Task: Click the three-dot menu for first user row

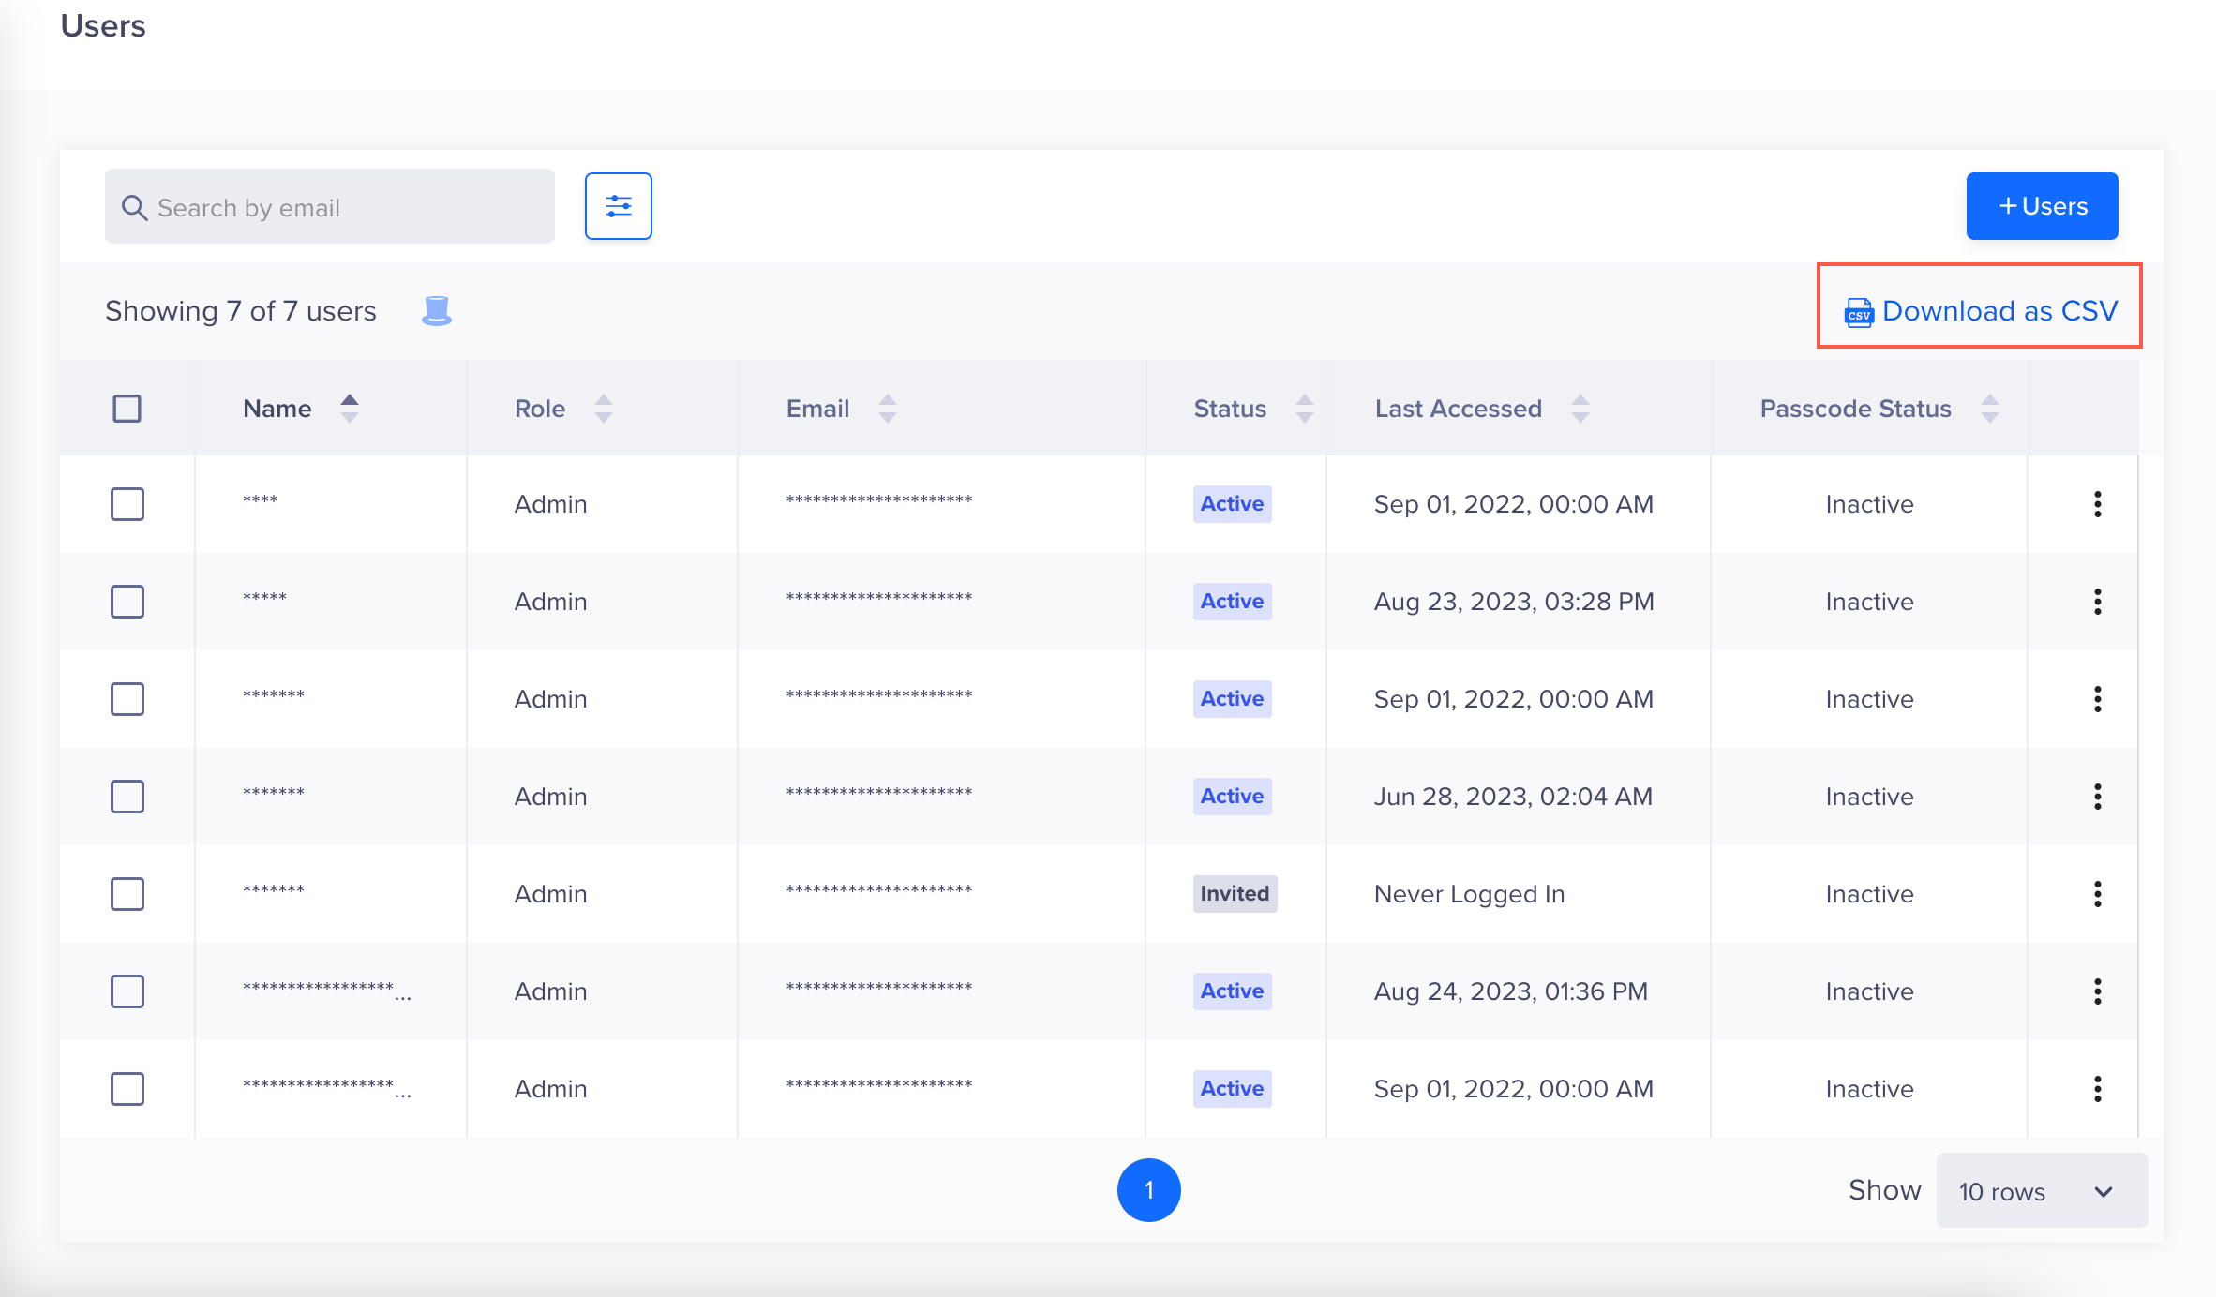Action: point(2094,503)
